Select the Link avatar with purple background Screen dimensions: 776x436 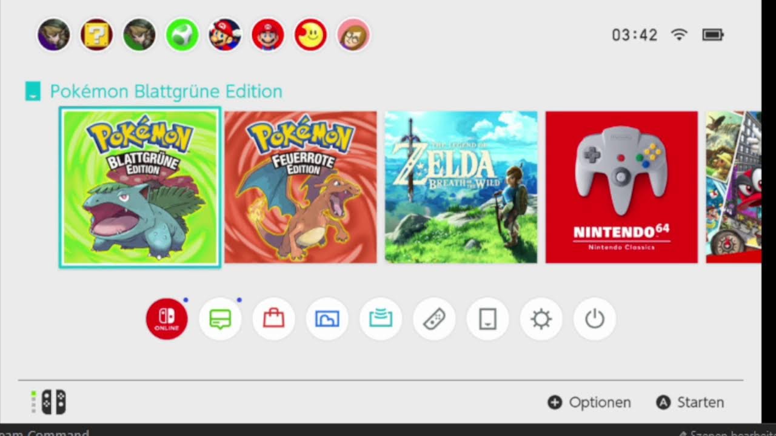[53, 35]
